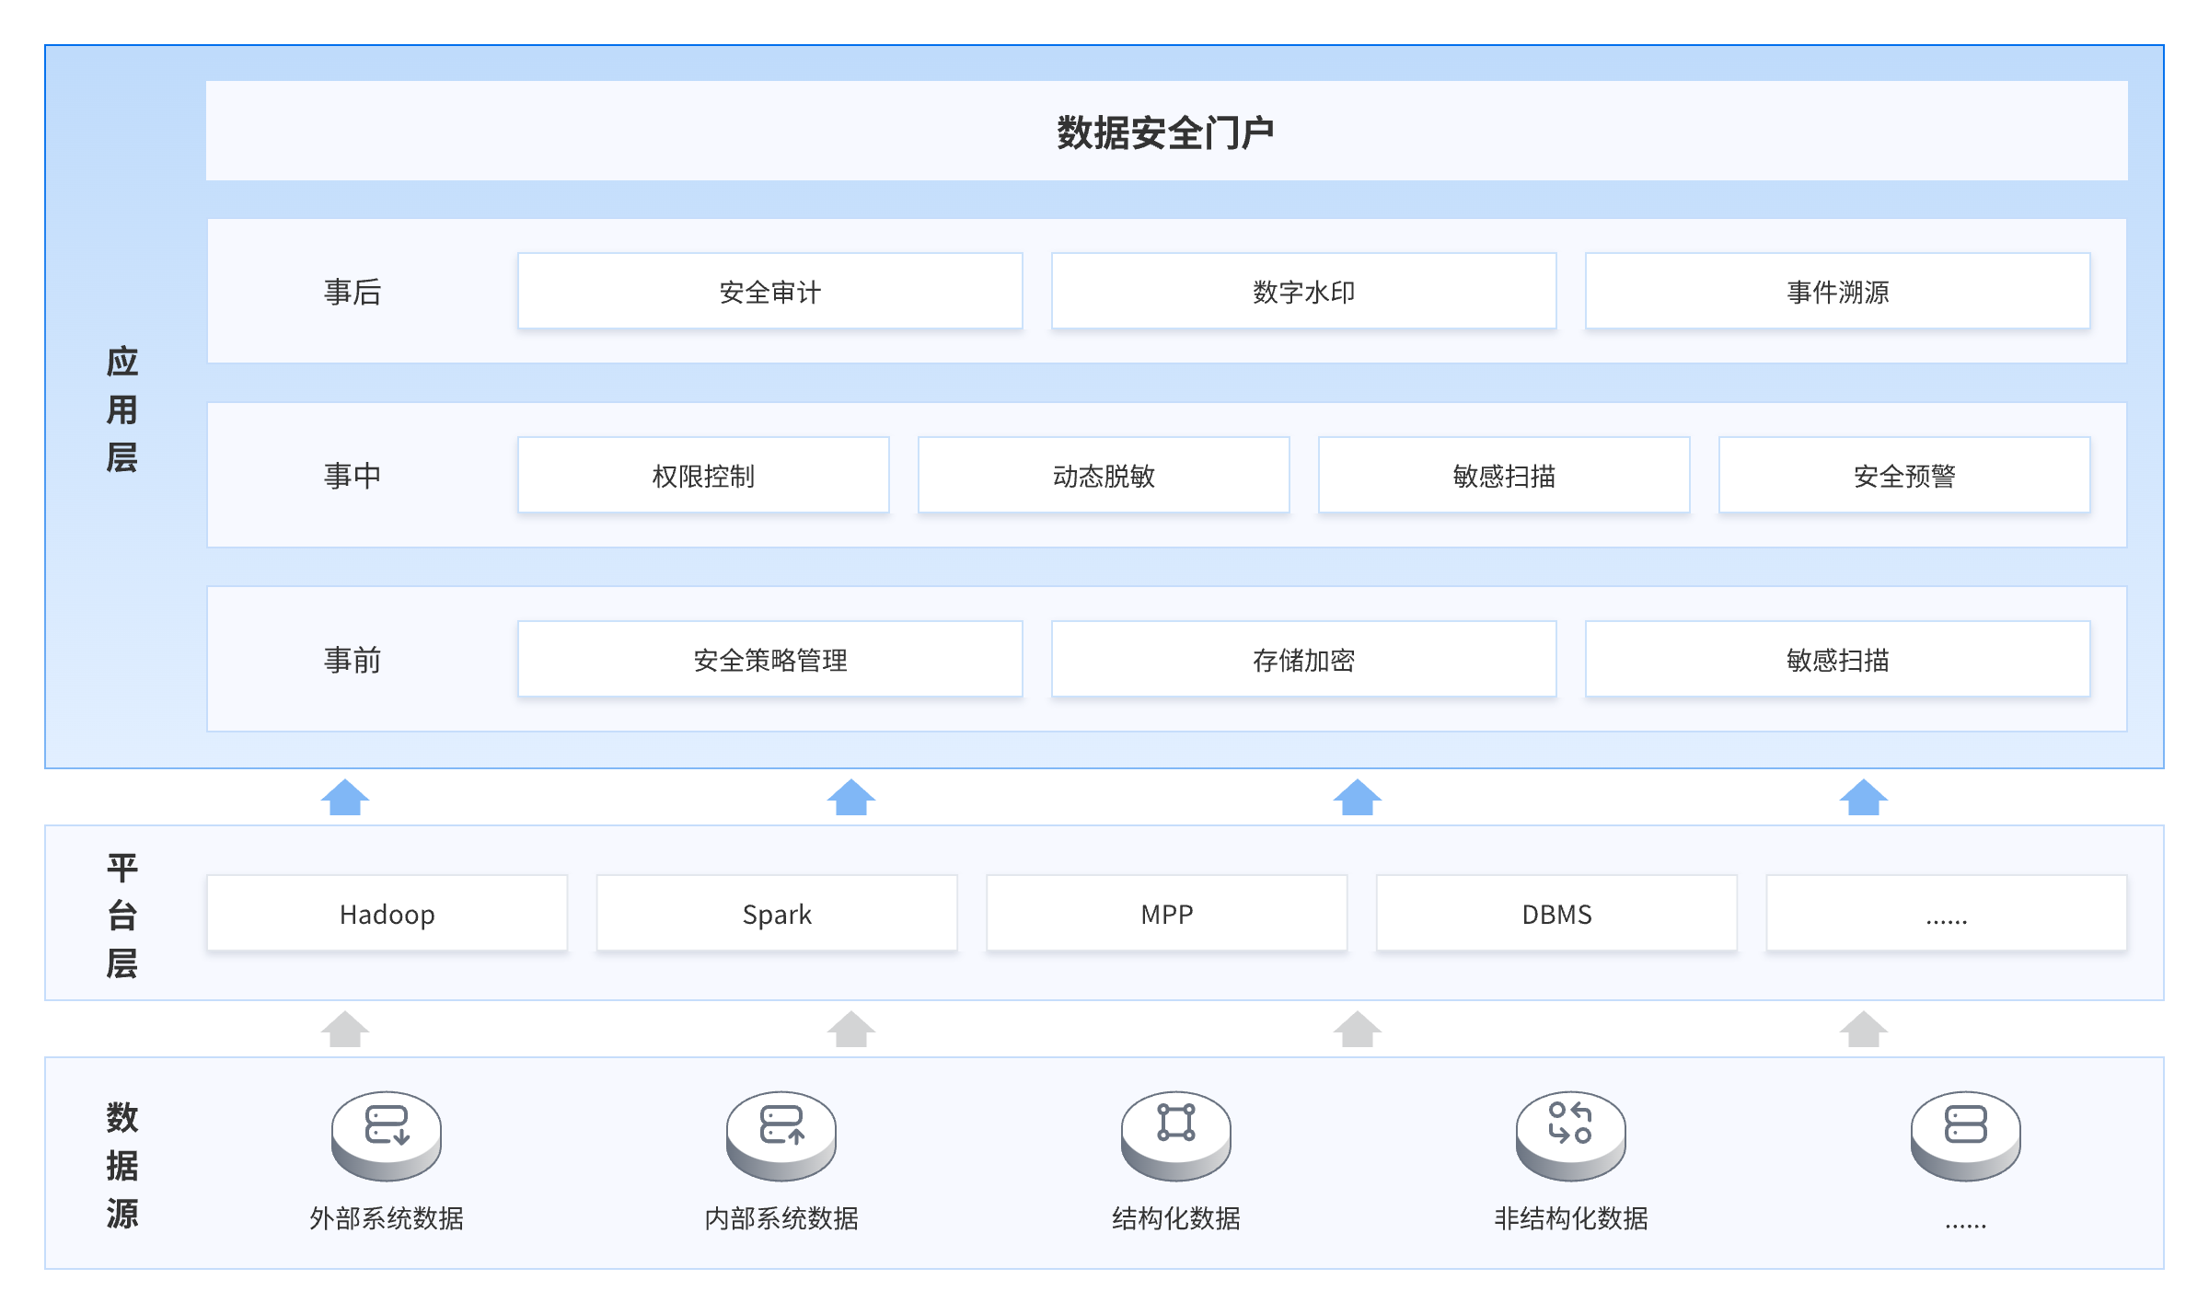Click the MPP platform box
This screenshot has height=1314, width=2209.
coord(1166,914)
